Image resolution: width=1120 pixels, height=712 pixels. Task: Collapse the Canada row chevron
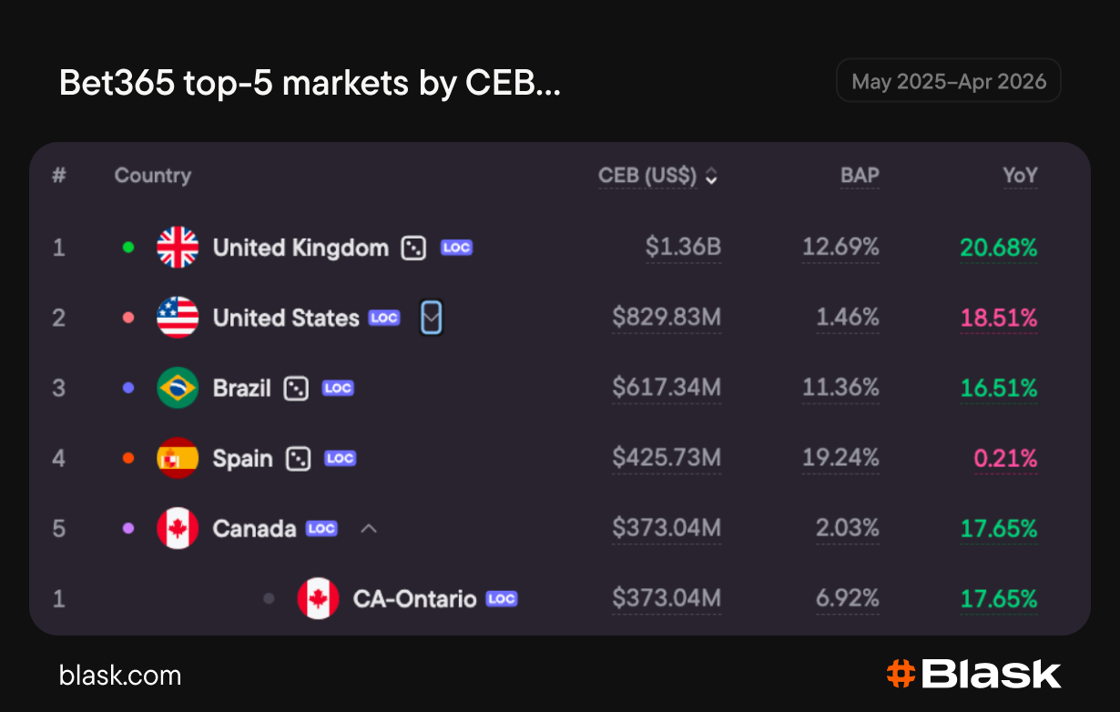click(369, 528)
